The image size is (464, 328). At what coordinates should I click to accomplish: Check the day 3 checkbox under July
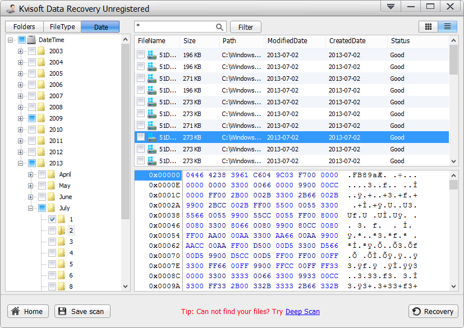click(x=52, y=242)
